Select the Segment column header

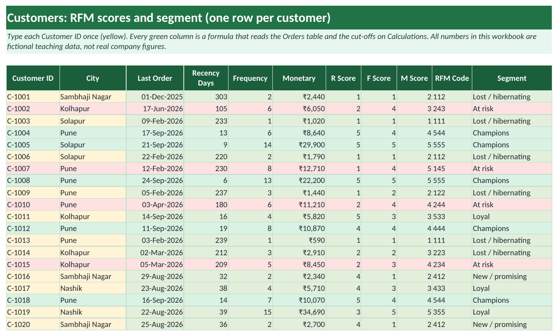(512, 78)
